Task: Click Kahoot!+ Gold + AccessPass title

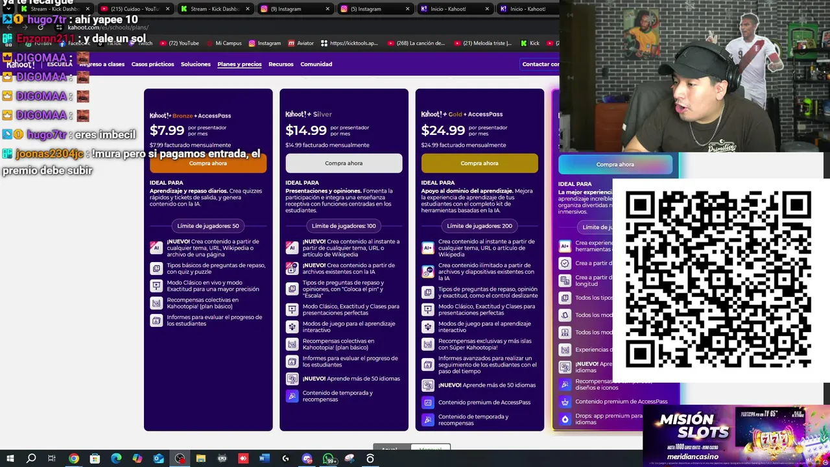Action: (x=462, y=114)
